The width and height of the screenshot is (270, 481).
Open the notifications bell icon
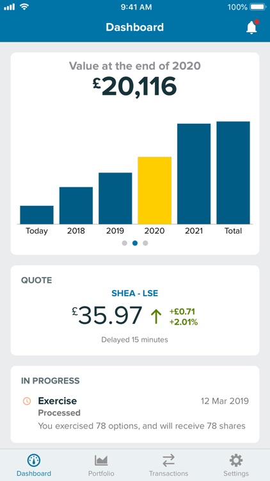(x=252, y=28)
